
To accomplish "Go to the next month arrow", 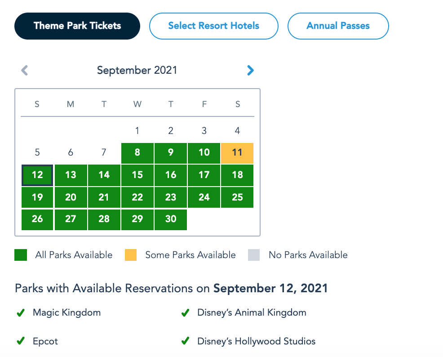I will coord(250,70).
